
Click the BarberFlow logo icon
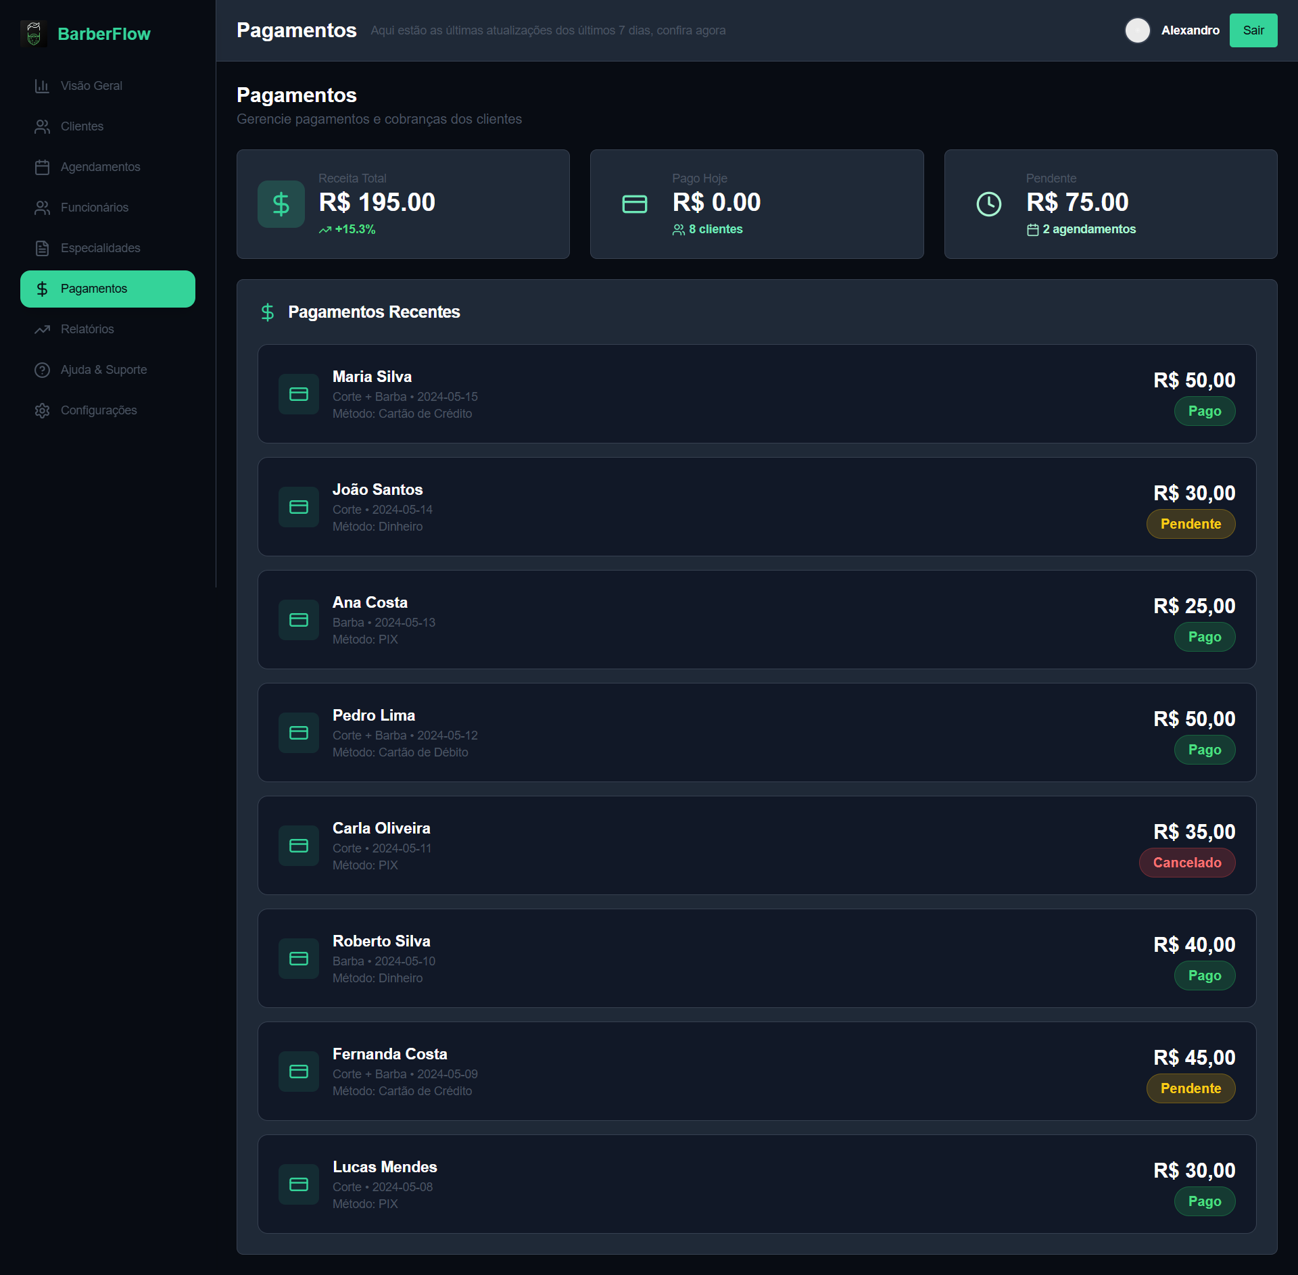[34, 33]
